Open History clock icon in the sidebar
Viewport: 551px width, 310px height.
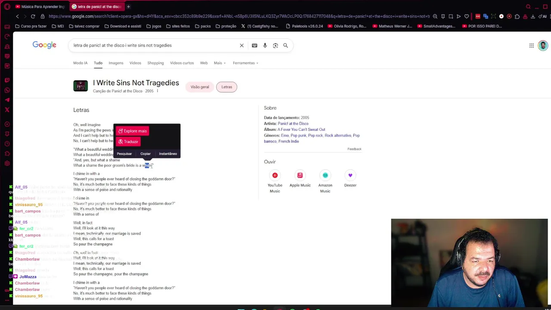tap(7, 143)
